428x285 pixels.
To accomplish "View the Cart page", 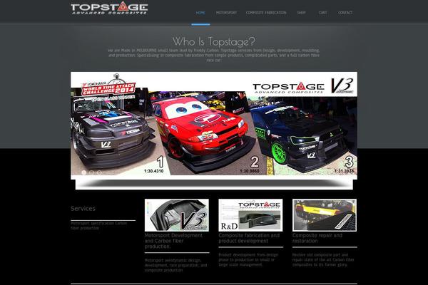I will pos(322,13).
